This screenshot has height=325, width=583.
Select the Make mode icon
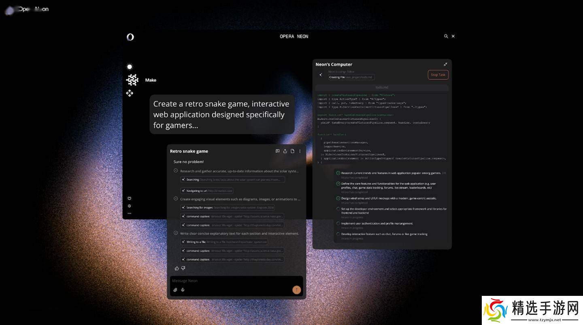[132, 80]
